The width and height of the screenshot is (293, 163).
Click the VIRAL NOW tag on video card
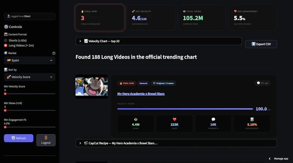pos(127,83)
